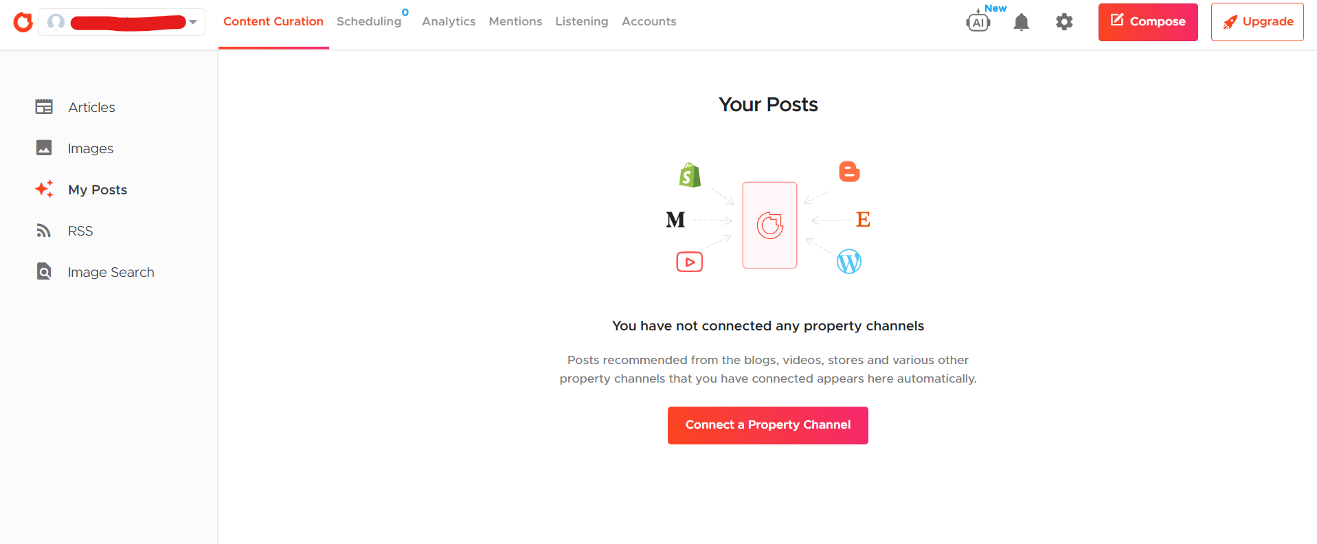
Task: Open the Listening tab
Action: click(581, 22)
